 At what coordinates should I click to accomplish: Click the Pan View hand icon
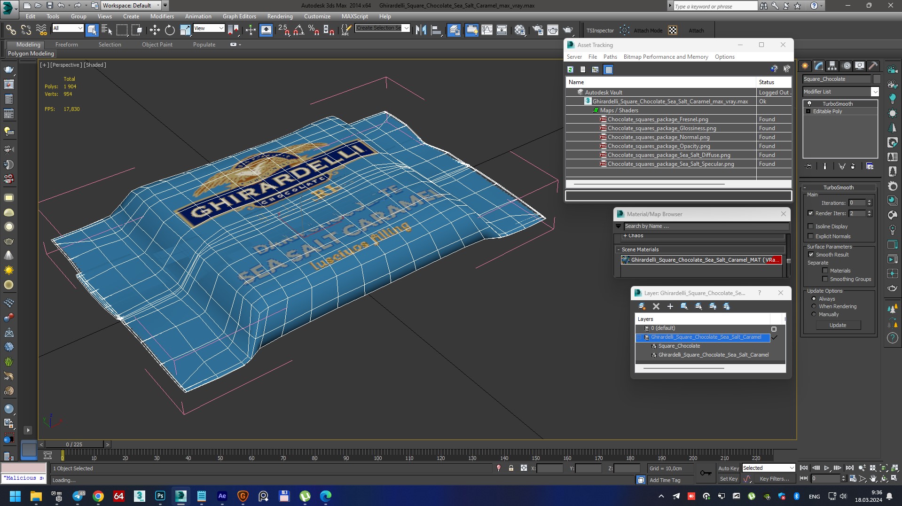point(873,479)
